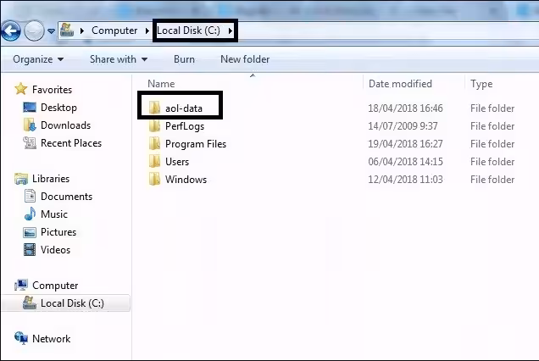Open the Music library

point(54,214)
